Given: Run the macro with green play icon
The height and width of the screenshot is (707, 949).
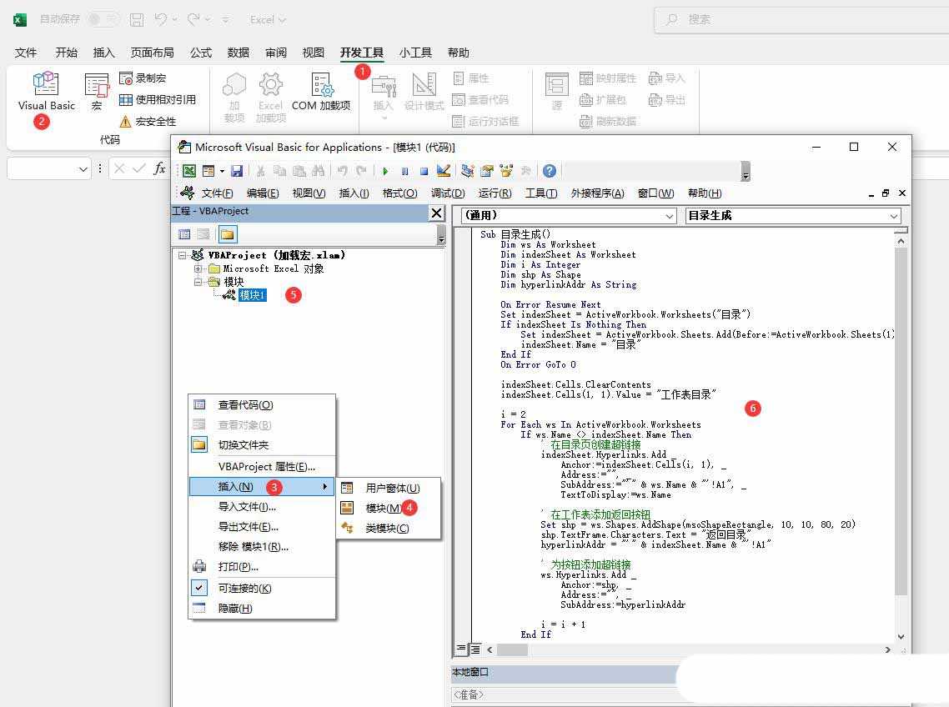Looking at the screenshot, I should pos(385,171).
